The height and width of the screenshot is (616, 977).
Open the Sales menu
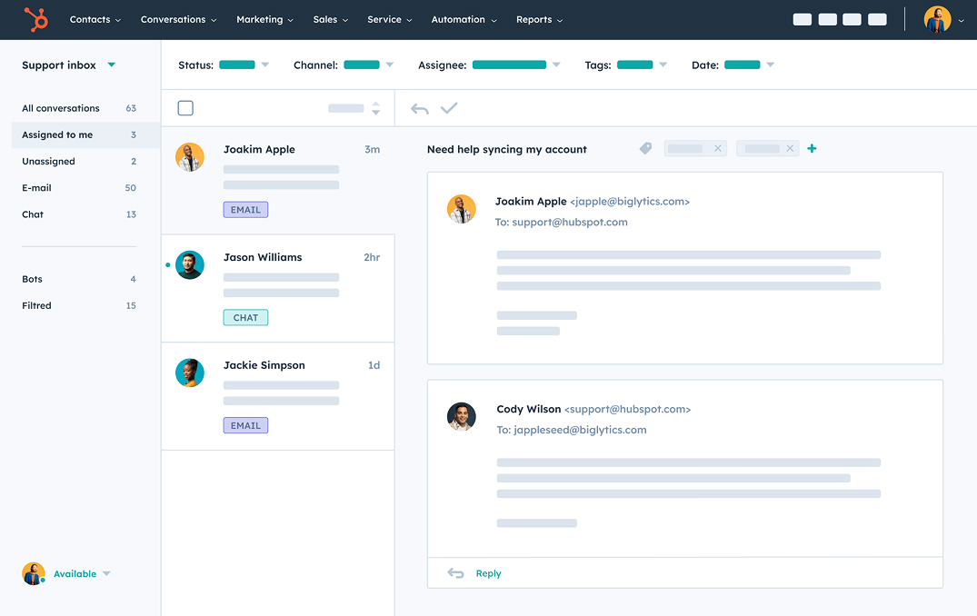[x=330, y=19]
